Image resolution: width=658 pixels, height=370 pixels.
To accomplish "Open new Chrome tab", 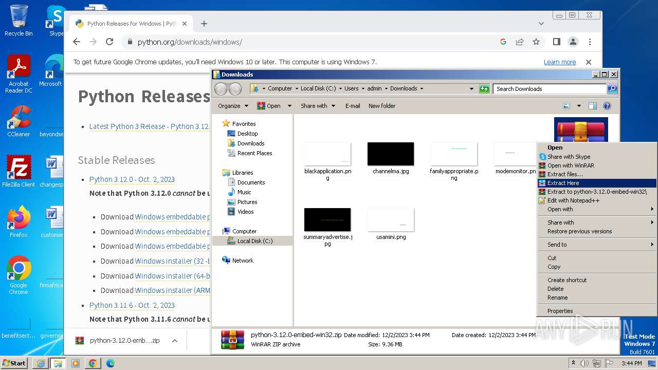I will coord(204,24).
